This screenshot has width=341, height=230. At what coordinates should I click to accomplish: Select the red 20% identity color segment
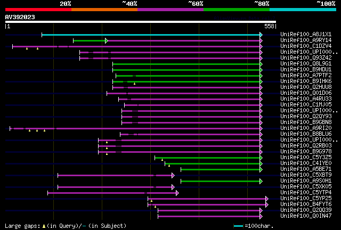click(38, 10)
